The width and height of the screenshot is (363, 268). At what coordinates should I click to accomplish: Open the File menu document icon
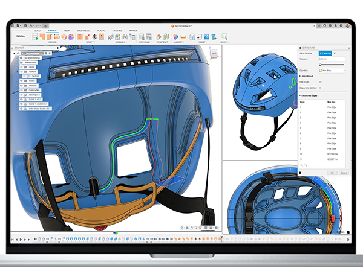[18, 25]
